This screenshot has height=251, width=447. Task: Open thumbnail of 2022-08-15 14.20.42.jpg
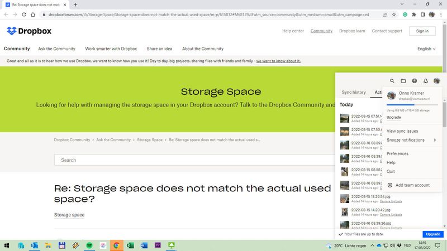344,212
